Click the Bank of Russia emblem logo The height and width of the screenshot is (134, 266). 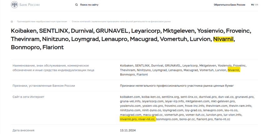point(14,5)
